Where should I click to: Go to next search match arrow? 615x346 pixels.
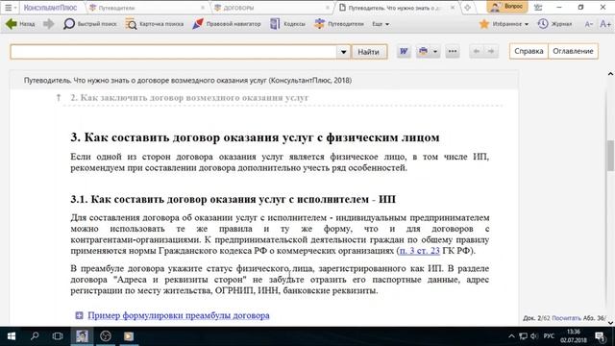point(491,51)
